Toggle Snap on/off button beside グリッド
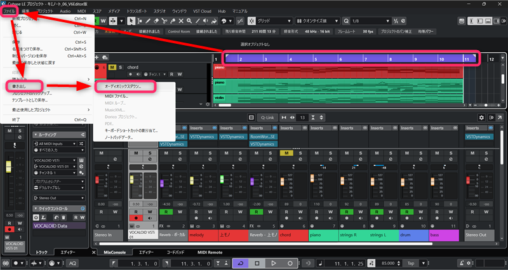 (x=251, y=21)
